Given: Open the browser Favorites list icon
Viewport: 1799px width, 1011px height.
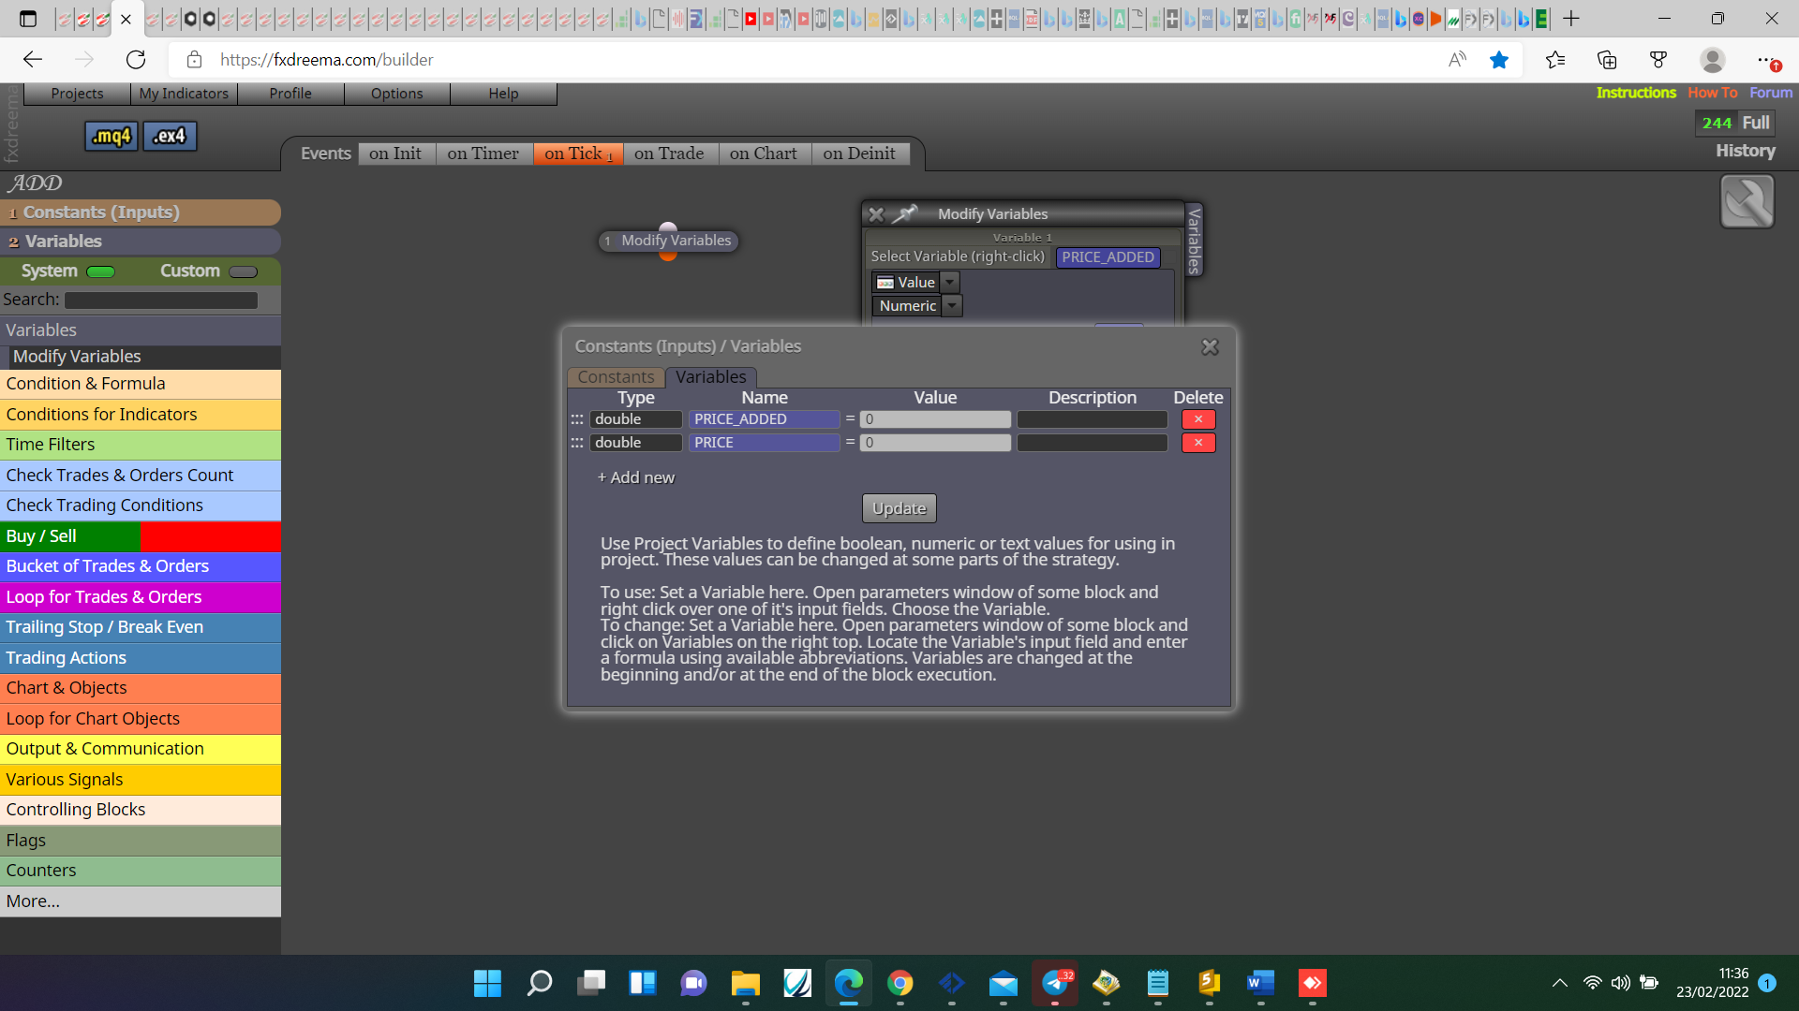Looking at the screenshot, I should 1555,60.
